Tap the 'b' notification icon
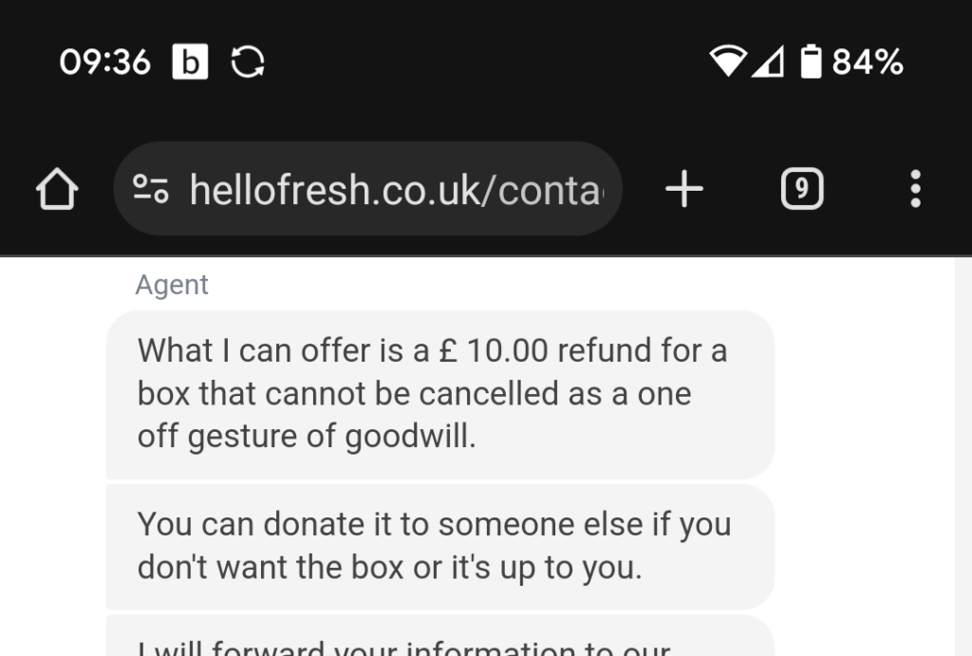 coord(190,61)
